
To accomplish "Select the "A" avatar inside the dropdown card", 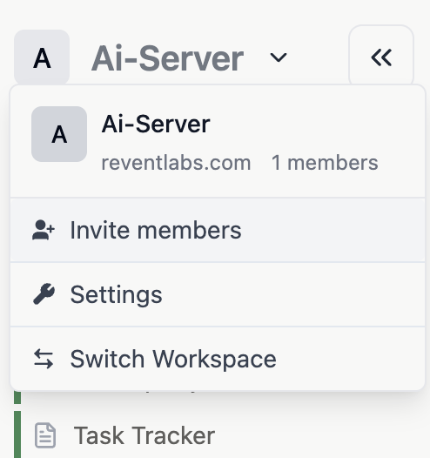I will click(x=59, y=134).
